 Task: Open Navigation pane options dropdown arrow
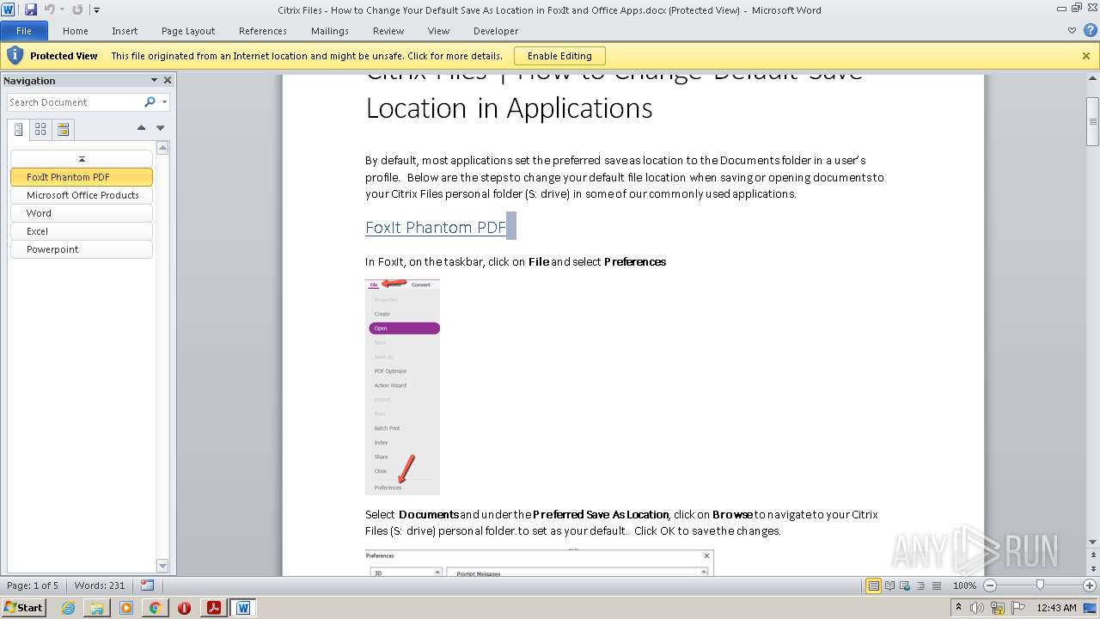(x=154, y=80)
